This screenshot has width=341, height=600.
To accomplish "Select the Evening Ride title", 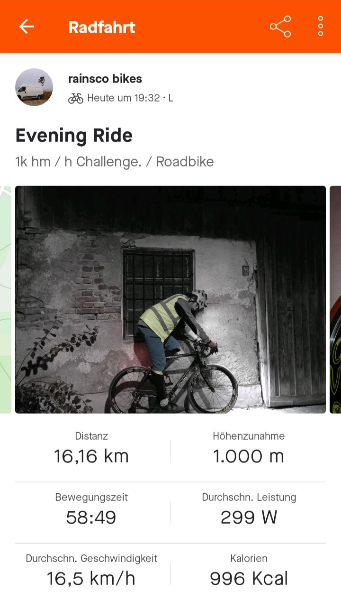I will [74, 136].
